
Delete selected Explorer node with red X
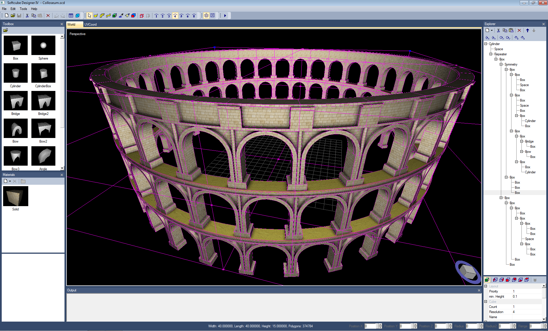(519, 31)
